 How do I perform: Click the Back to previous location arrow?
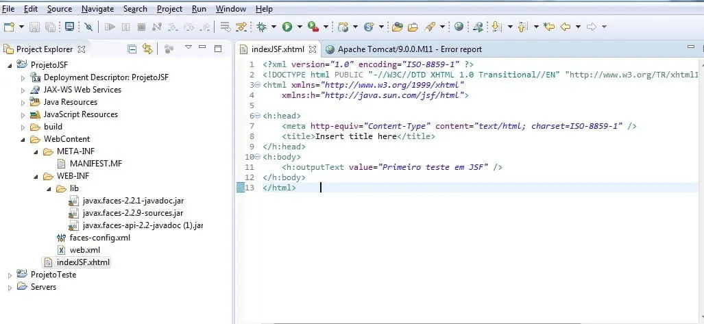click(566, 27)
